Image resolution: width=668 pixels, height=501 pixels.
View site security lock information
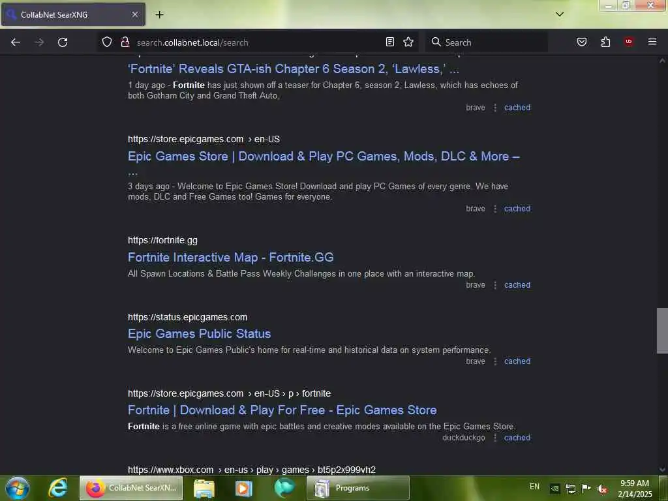tap(125, 42)
